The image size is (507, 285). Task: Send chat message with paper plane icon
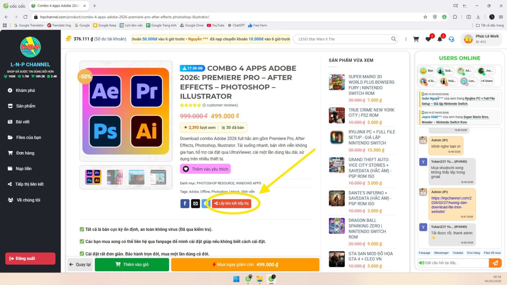pyautogui.click(x=495, y=263)
